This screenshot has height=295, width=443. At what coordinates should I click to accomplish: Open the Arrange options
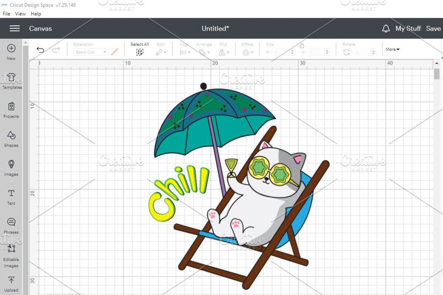(203, 52)
